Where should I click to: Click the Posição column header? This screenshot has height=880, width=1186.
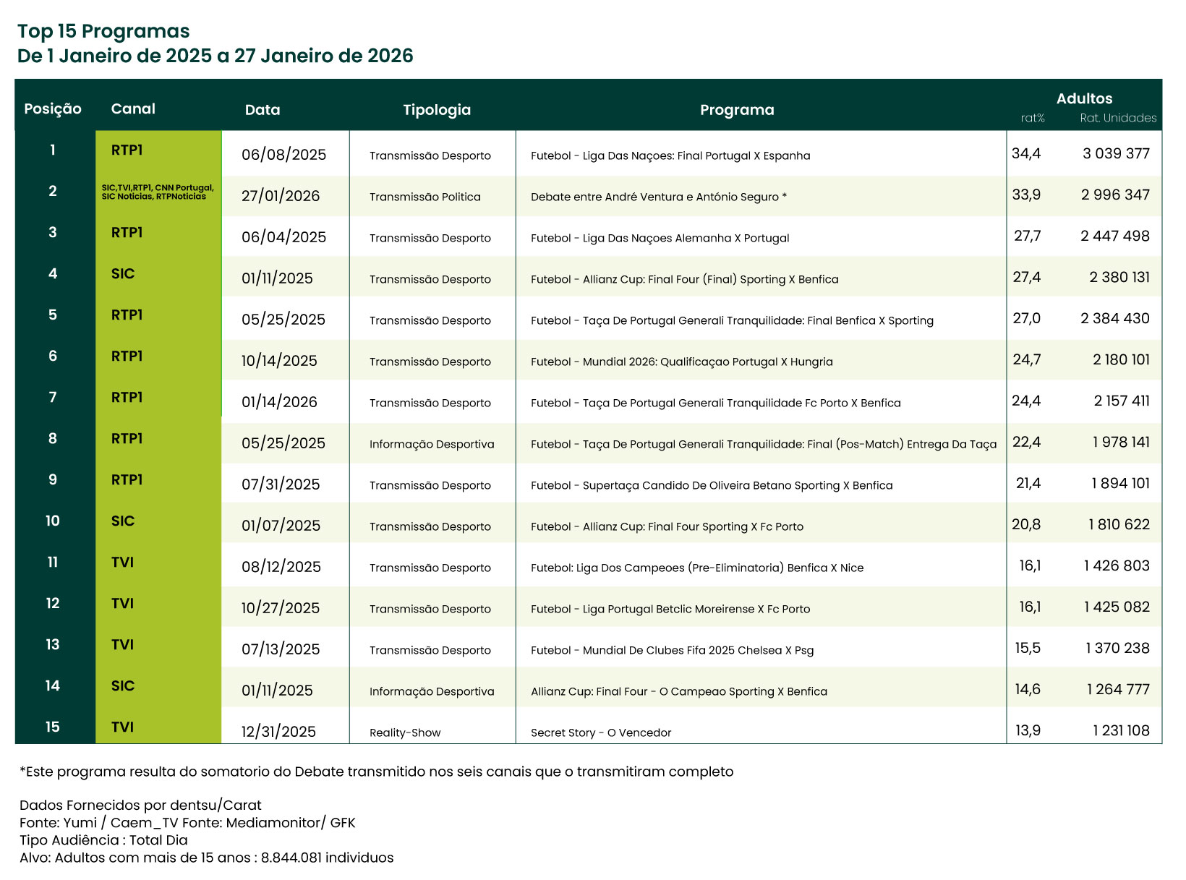(x=53, y=109)
